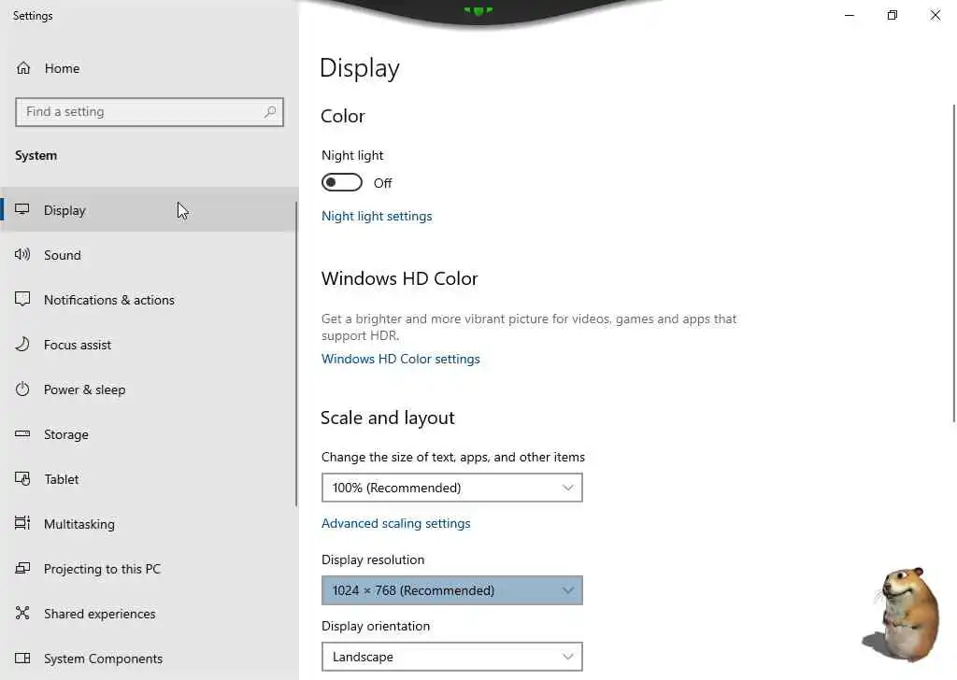Open Multitasking settings
The width and height of the screenshot is (957, 680).
[x=149, y=524]
